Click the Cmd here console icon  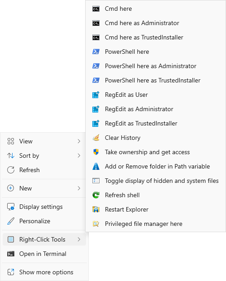[96, 9]
